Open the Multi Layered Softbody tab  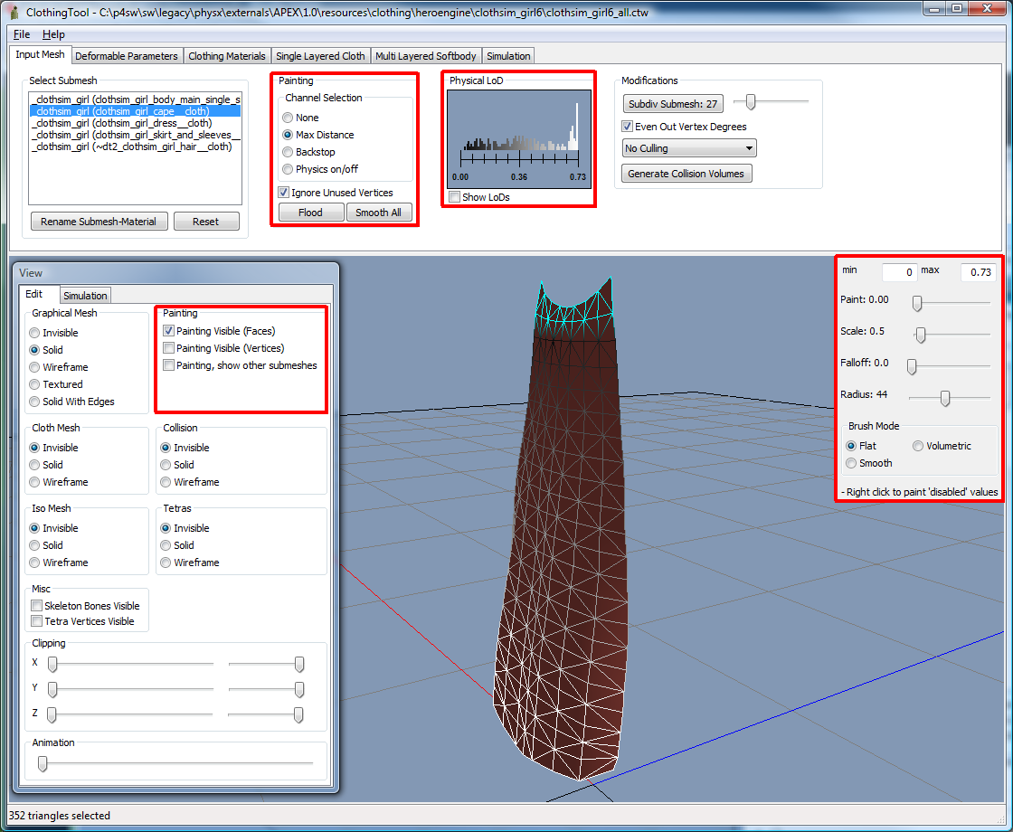[426, 56]
